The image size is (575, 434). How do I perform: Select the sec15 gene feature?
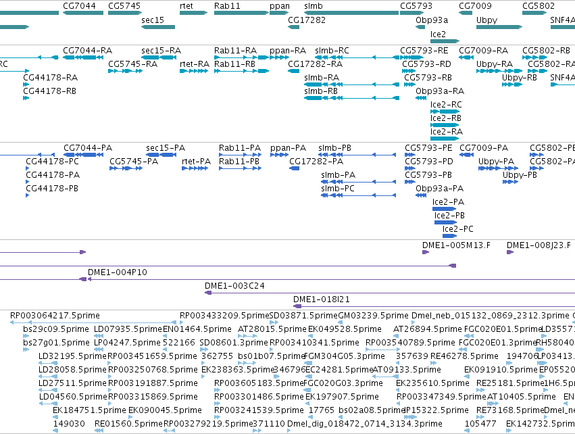click(158, 27)
